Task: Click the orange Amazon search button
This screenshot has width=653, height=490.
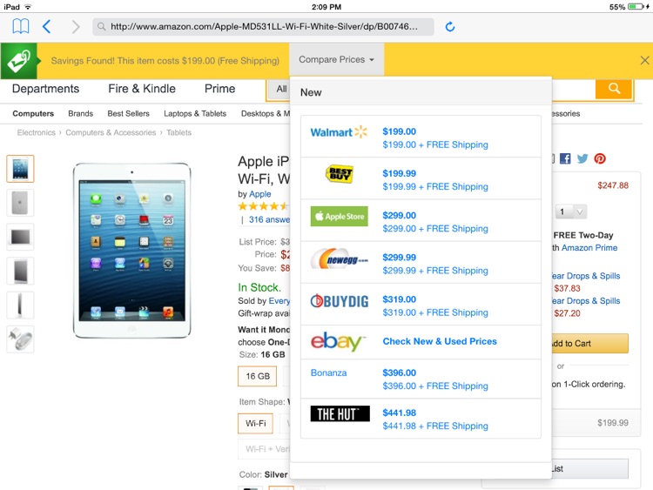Action: point(615,88)
